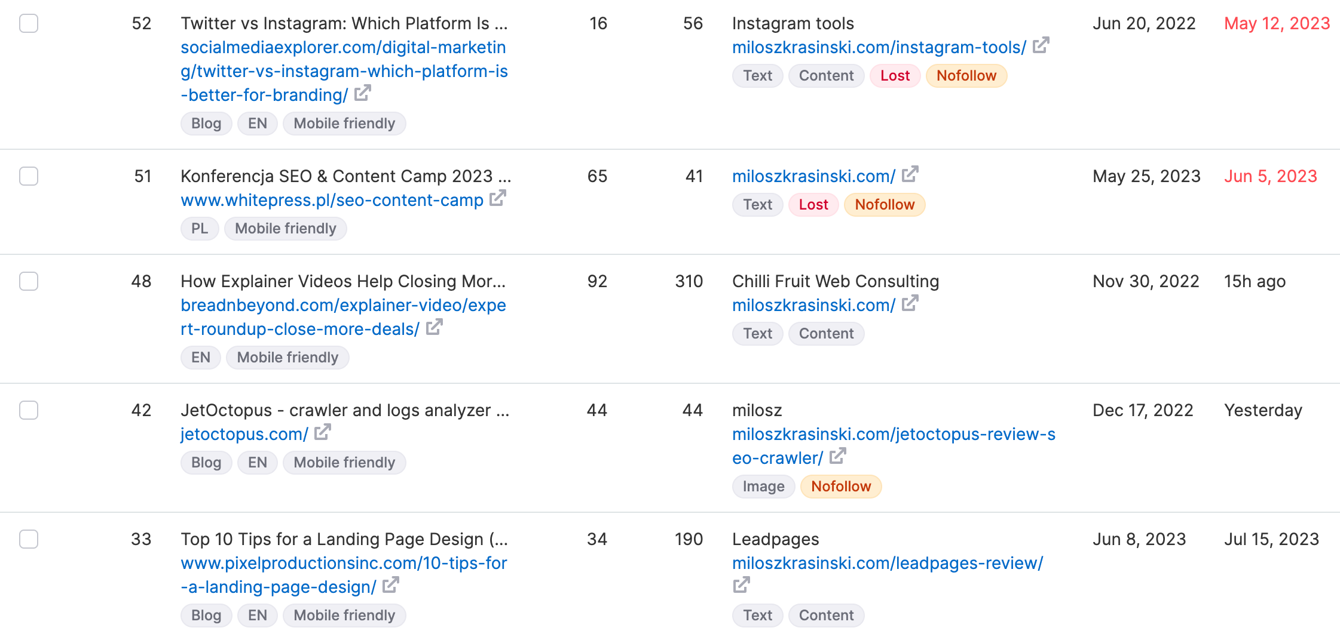This screenshot has width=1340, height=640.
Task: Open external icon after jetoctopus-review-seo-crawler/ URL
Action: pos(838,456)
